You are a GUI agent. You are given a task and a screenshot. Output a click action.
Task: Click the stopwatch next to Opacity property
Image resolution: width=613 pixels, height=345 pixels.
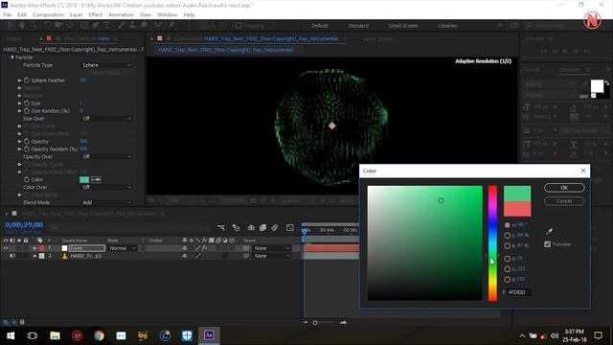(x=27, y=141)
